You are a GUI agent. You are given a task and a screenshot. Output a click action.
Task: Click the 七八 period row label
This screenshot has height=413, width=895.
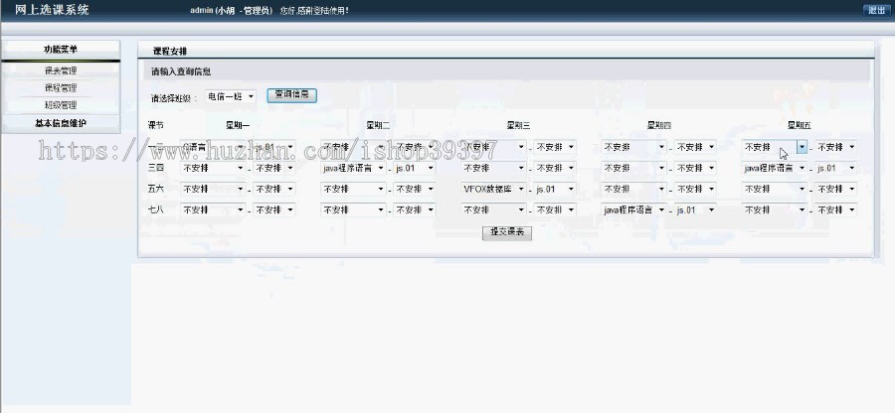pos(156,210)
